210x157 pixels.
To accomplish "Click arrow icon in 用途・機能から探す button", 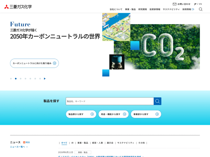I will [124, 114].
